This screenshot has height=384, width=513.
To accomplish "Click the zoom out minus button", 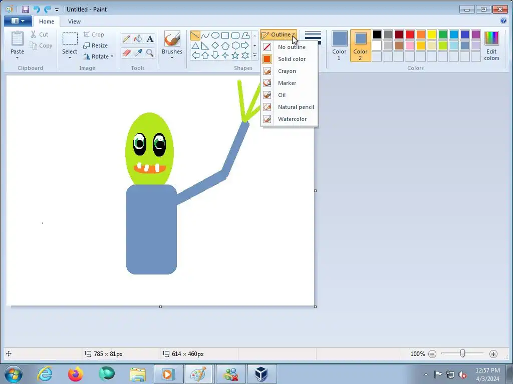I will pos(432,354).
